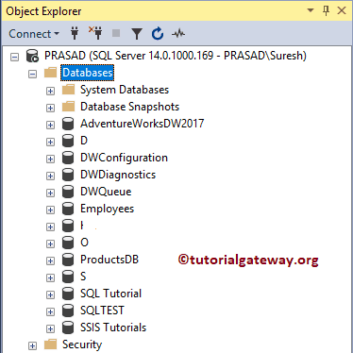Select SQLTEST label
Image resolution: width=353 pixels, height=353 pixels.
pyautogui.click(x=102, y=311)
